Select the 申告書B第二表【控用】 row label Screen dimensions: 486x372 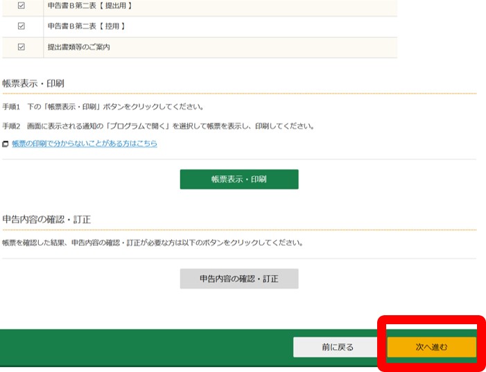(85, 26)
